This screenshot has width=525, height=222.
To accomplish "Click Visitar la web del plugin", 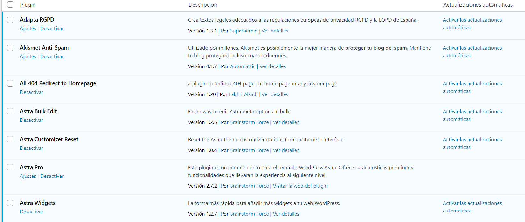I will 300,186.
